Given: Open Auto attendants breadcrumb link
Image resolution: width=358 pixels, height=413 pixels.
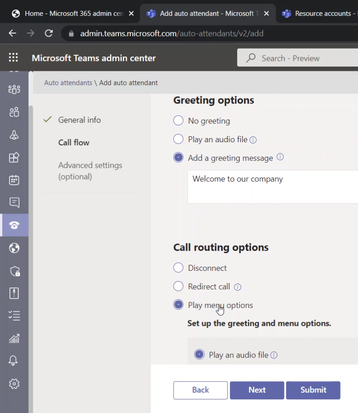Looking at the screenshot, I should coord(68,83).
